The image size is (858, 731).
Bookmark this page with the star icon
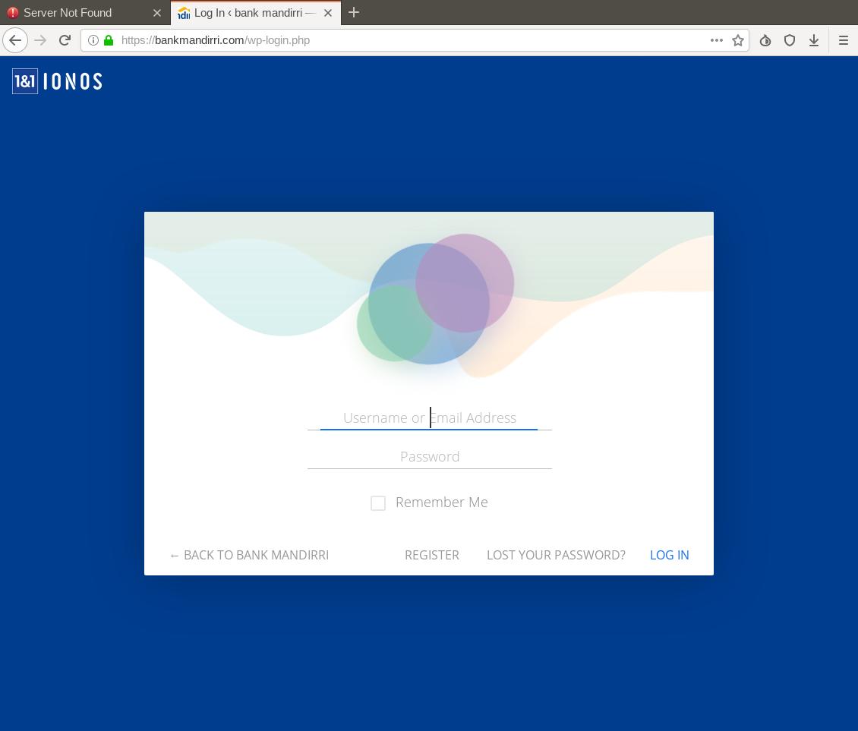[737, 40]
